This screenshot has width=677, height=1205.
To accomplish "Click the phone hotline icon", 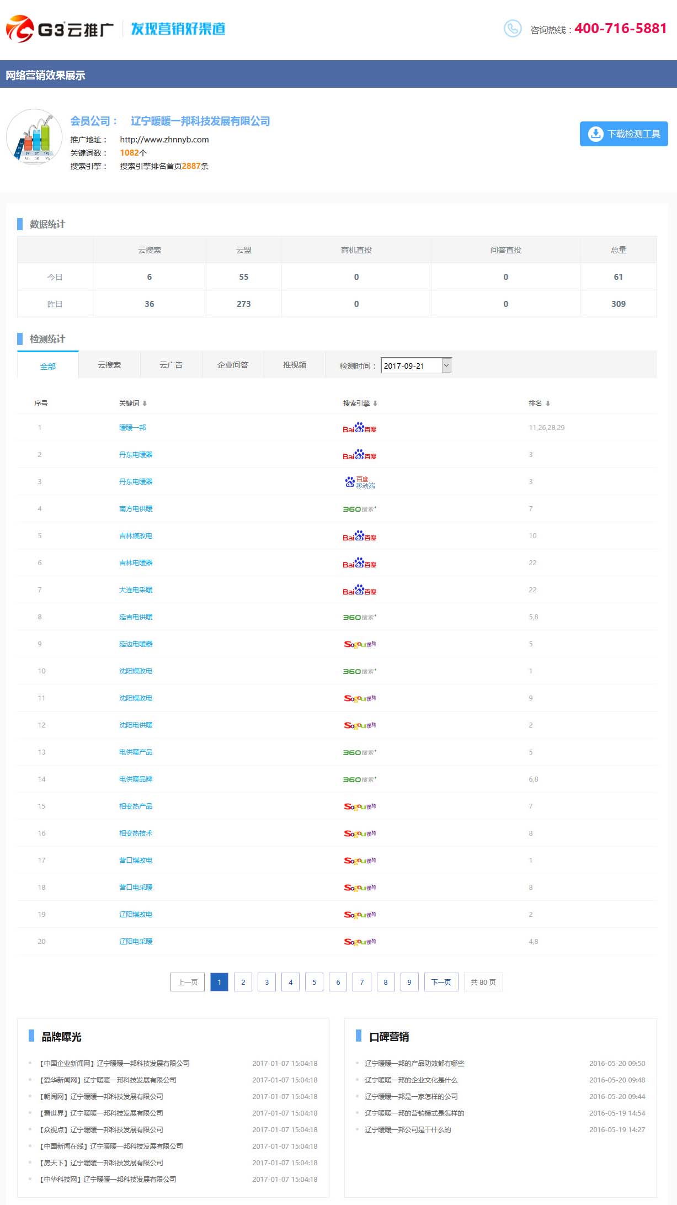I will [512, 29].
